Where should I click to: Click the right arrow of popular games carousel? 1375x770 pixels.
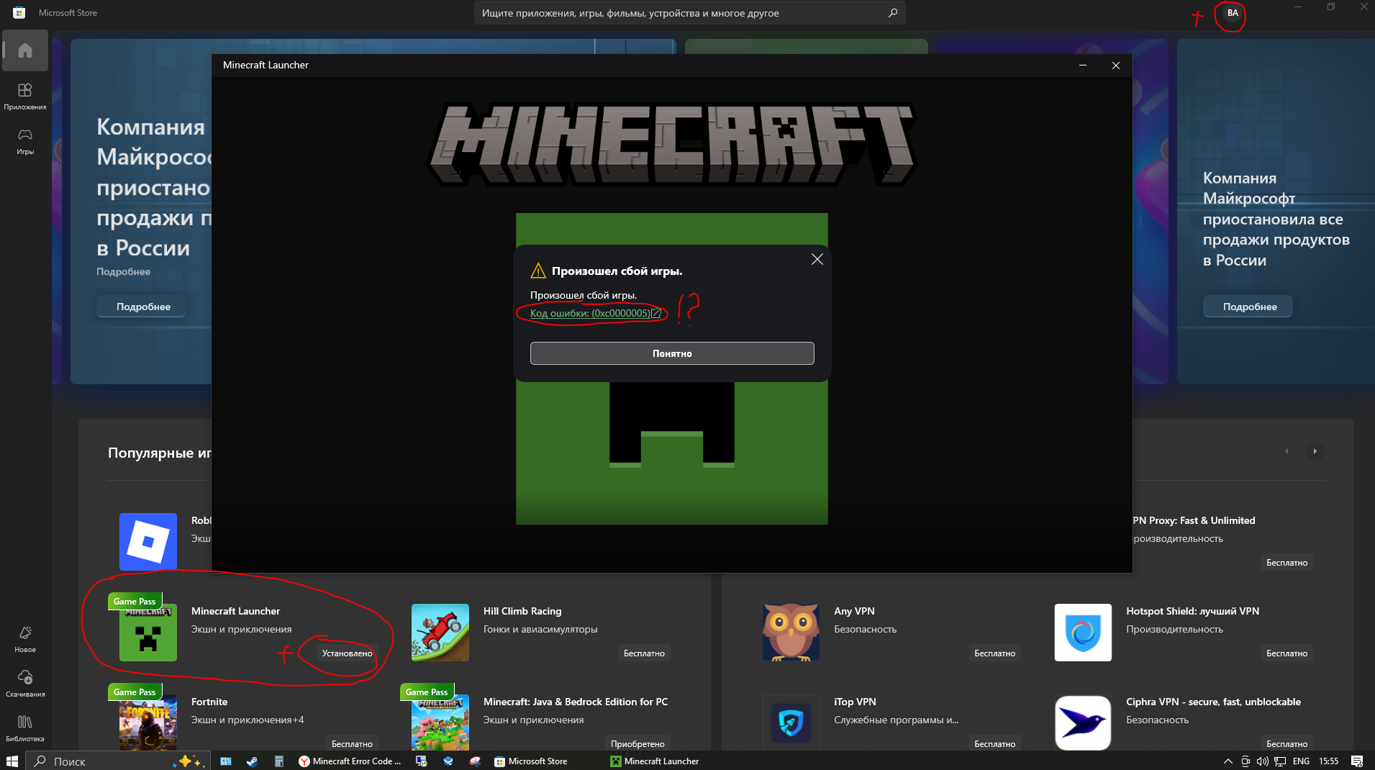point(1315,451)
